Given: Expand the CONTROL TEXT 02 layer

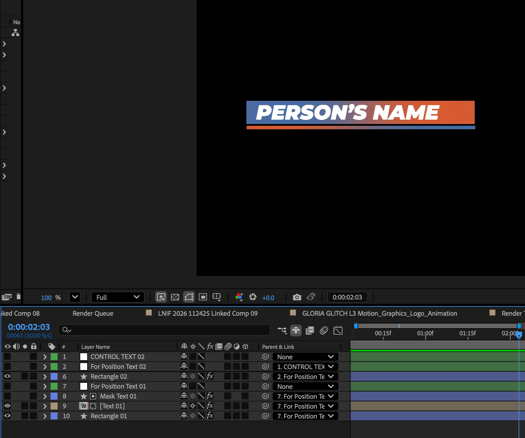Looking at the screenshot, I should click(x=45, y=357).
